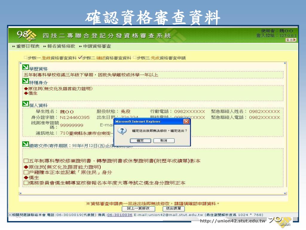
Task: Click the red warning note above 送出表單
Action: [153, 204]
